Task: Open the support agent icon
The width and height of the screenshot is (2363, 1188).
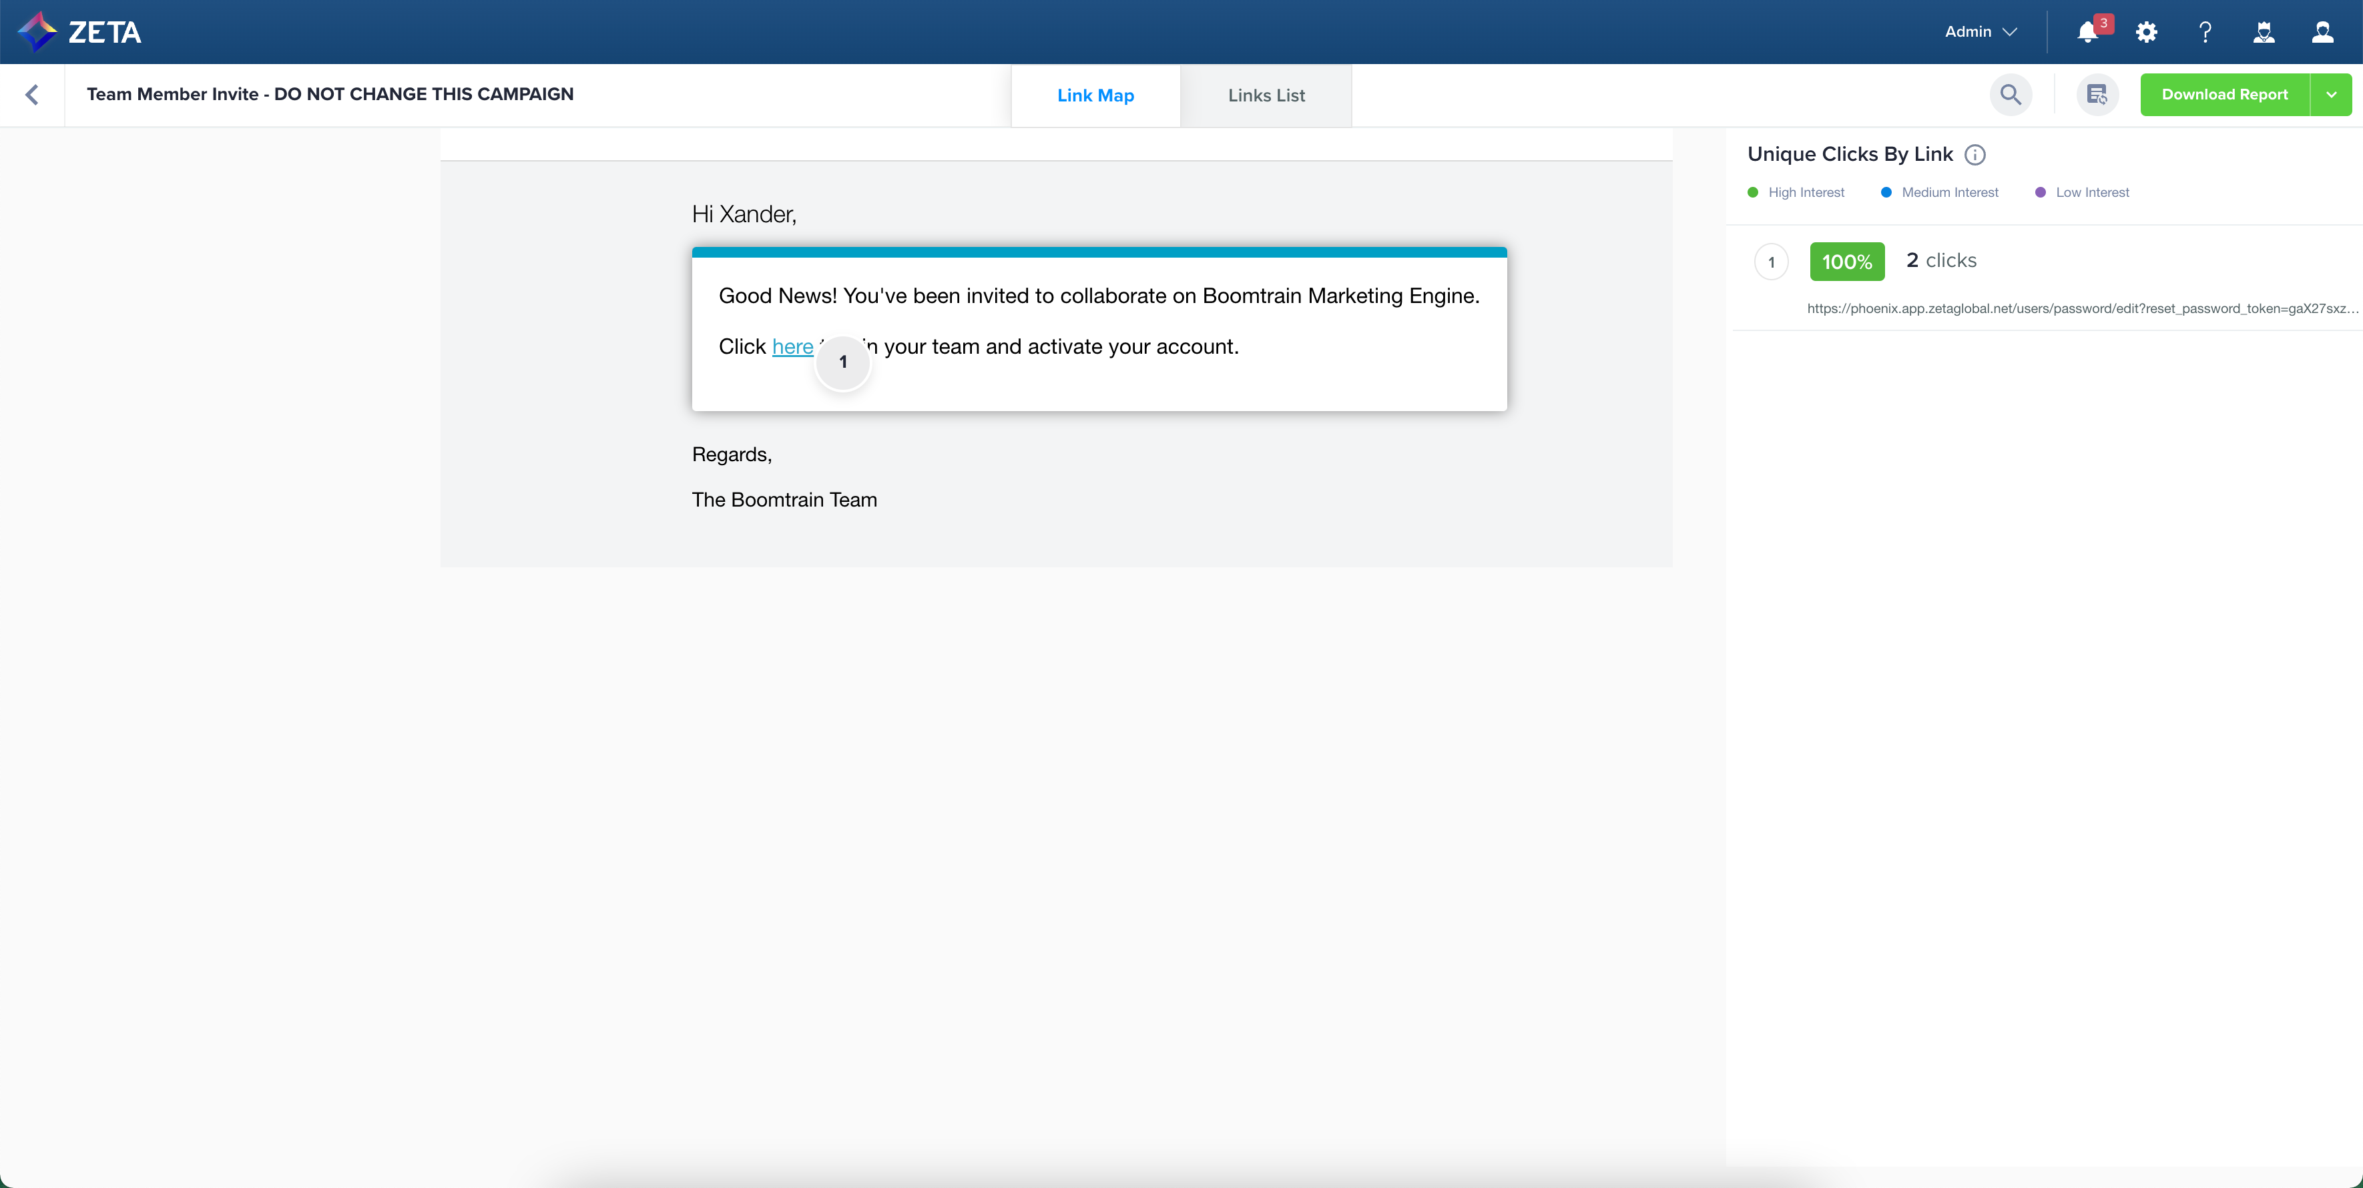Action: 2264,32
